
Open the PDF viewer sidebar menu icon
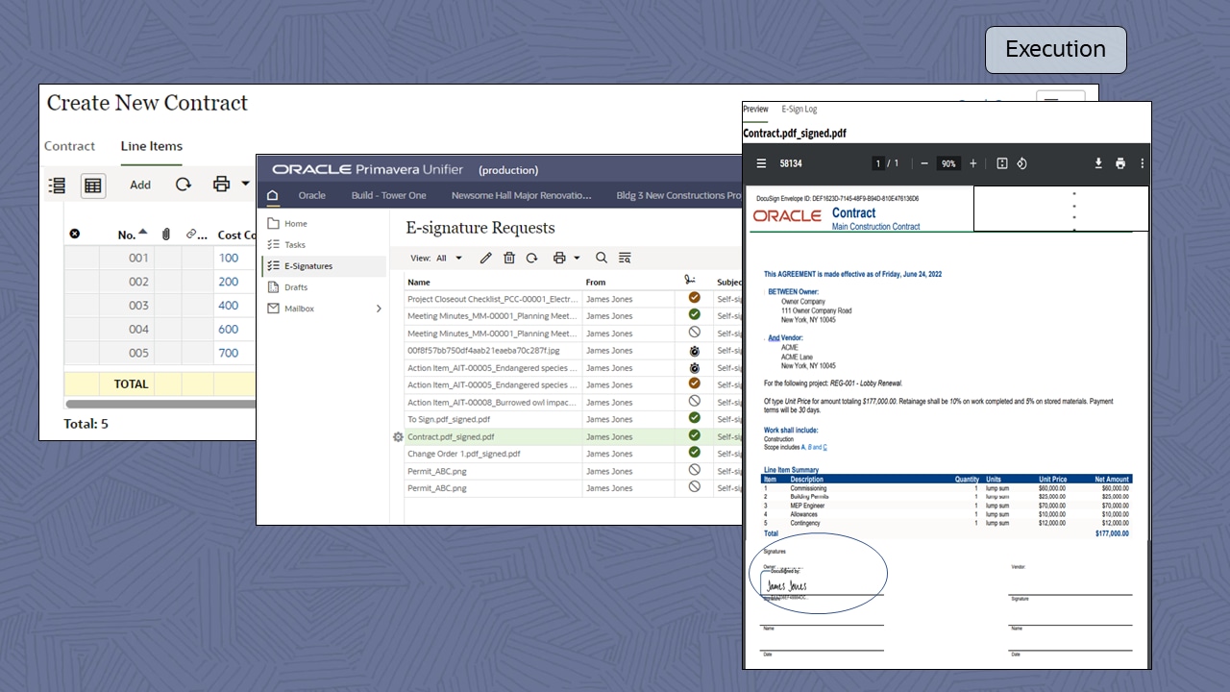pyautogui.click(x=761, y=163)
